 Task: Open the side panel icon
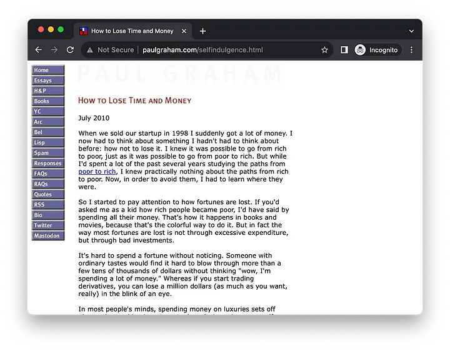point(344,50)
